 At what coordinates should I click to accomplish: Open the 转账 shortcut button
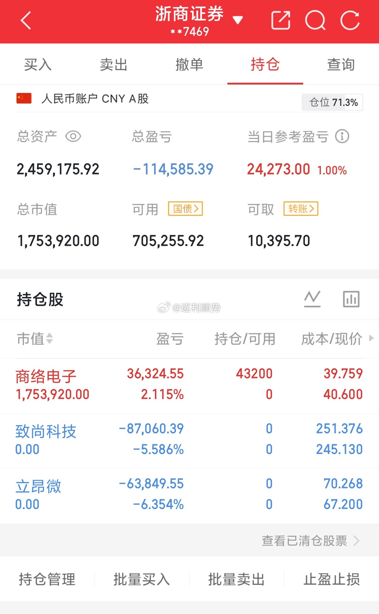301,209
